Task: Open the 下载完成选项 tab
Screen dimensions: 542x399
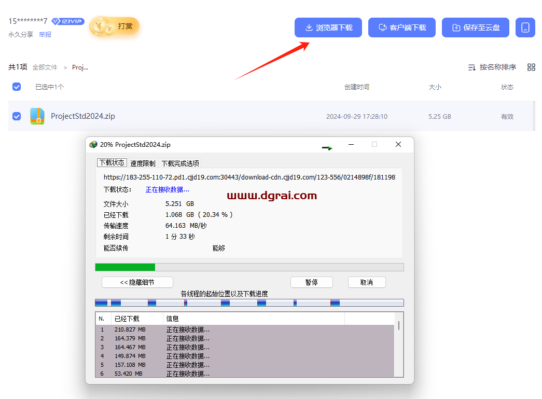Action: pyautogui.click(x=180, y=163)
